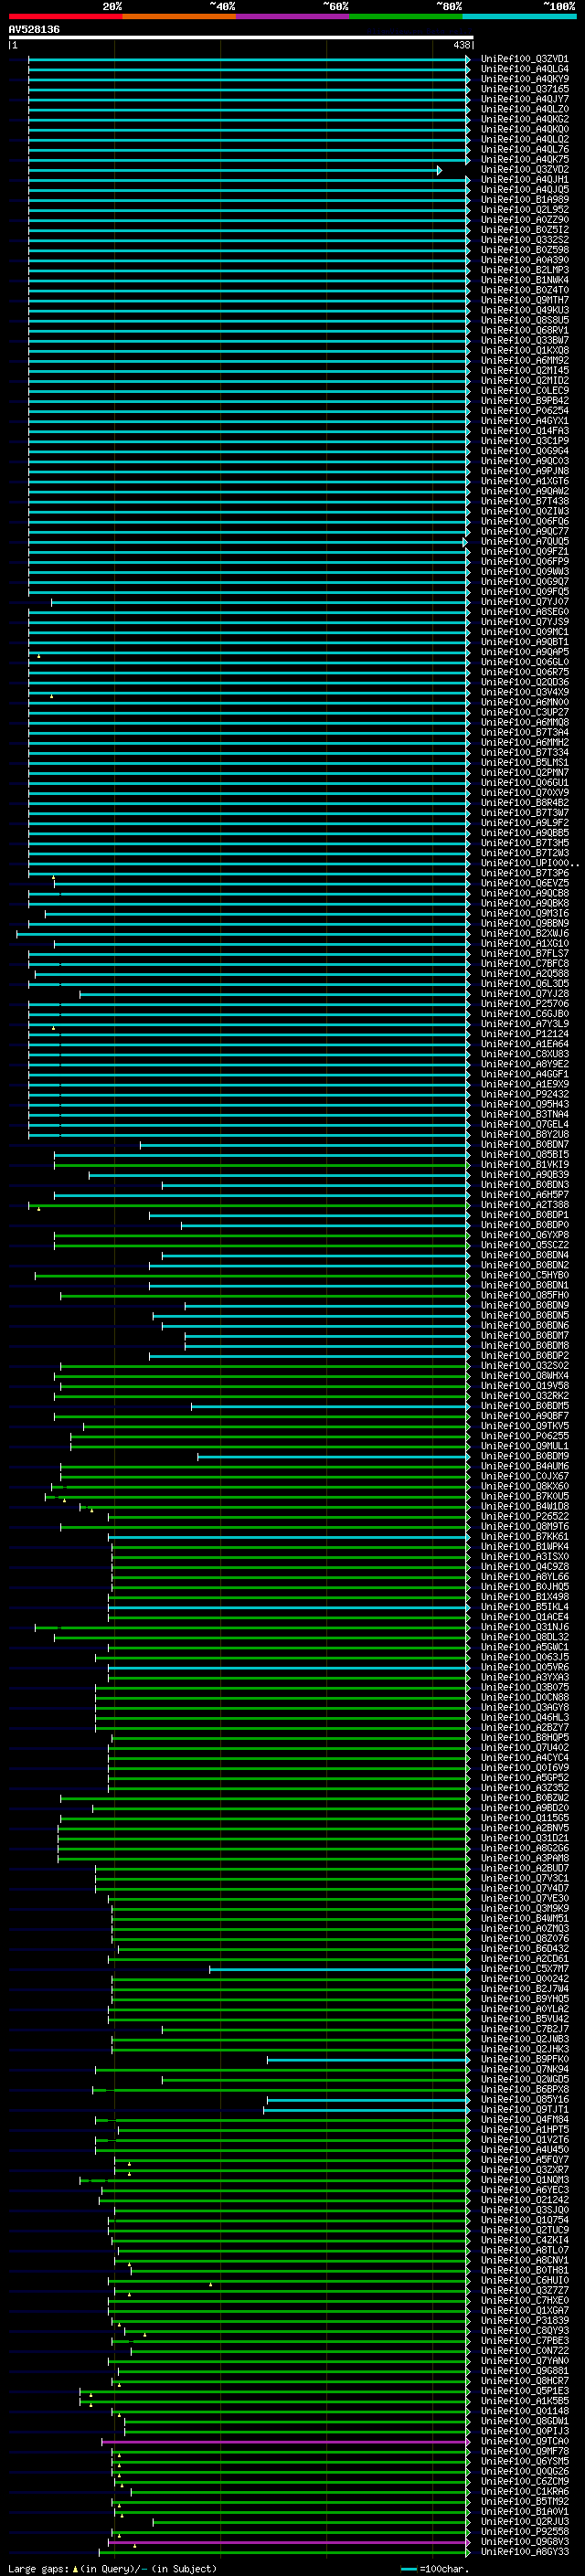The height and width of the screenshot is (2576, 585).
Task: Open hit UniRef100_Q37165
Action: click(x=524, y=89)
